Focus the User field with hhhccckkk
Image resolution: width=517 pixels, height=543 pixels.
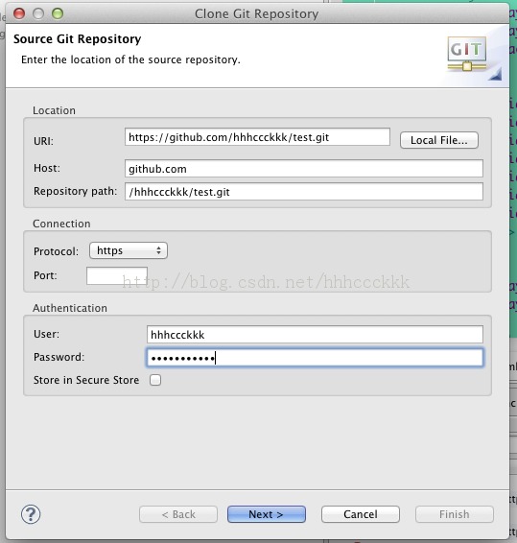[315, 335]
